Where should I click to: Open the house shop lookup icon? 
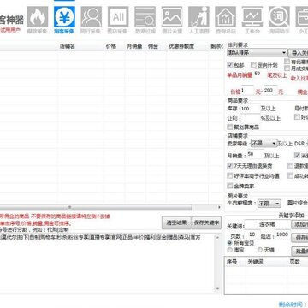226,17
